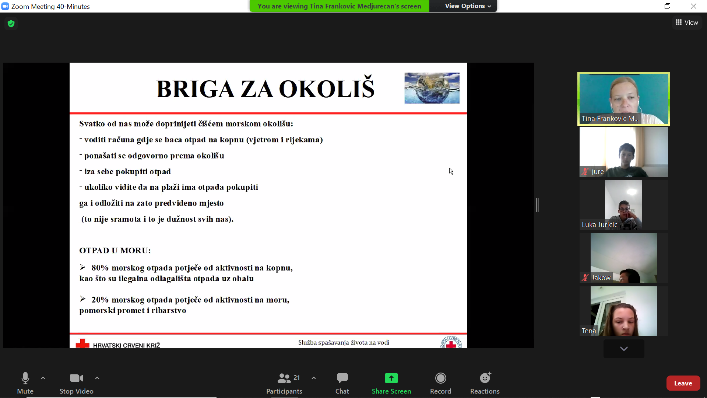Screen dimensions: 707x398
Task: Start Share Screen
Action: [391, 383]
